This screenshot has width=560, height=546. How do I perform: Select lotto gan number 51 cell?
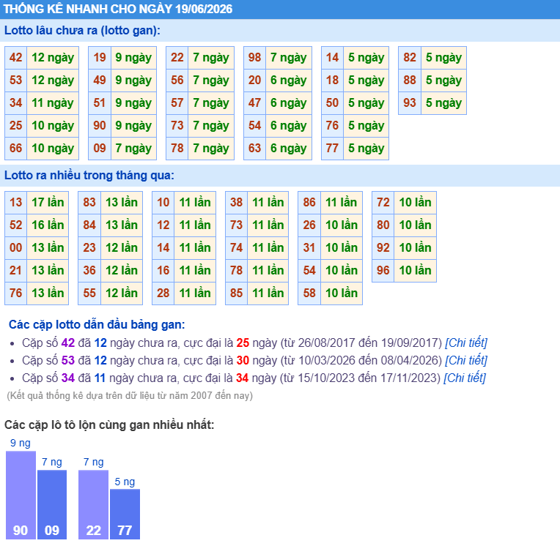[100, 103]
